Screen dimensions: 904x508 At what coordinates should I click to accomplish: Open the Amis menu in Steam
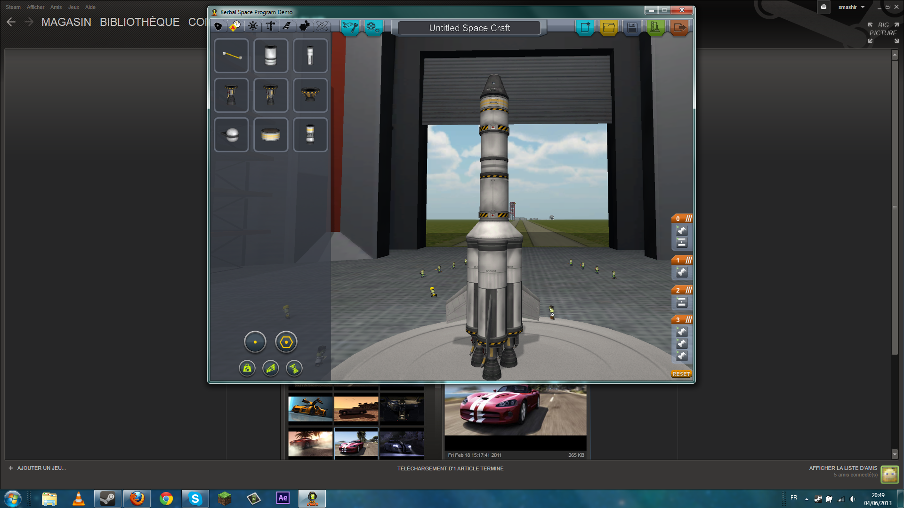coord(56,7)
